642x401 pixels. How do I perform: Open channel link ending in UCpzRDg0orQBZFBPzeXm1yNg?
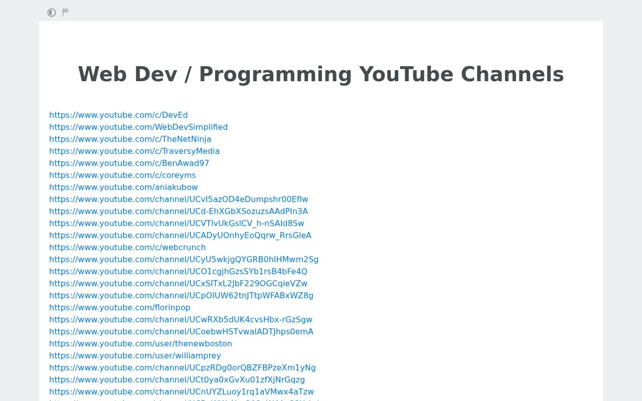pos(183,367)
